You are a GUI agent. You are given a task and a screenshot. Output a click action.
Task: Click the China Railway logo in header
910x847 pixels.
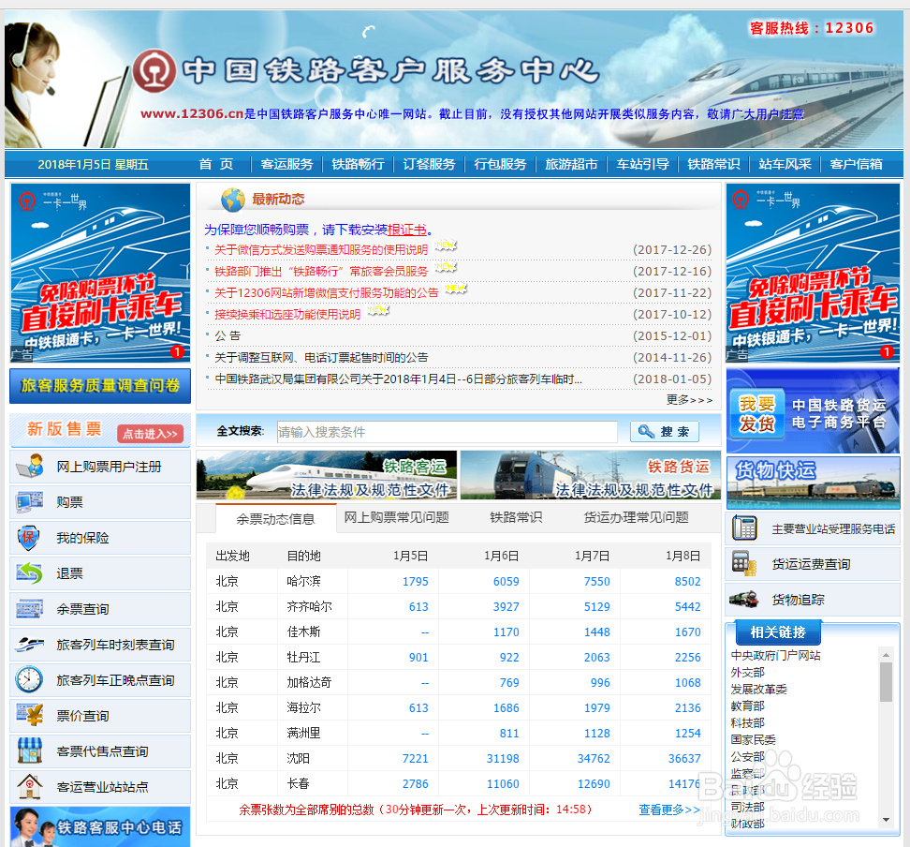tap(154, 71)
